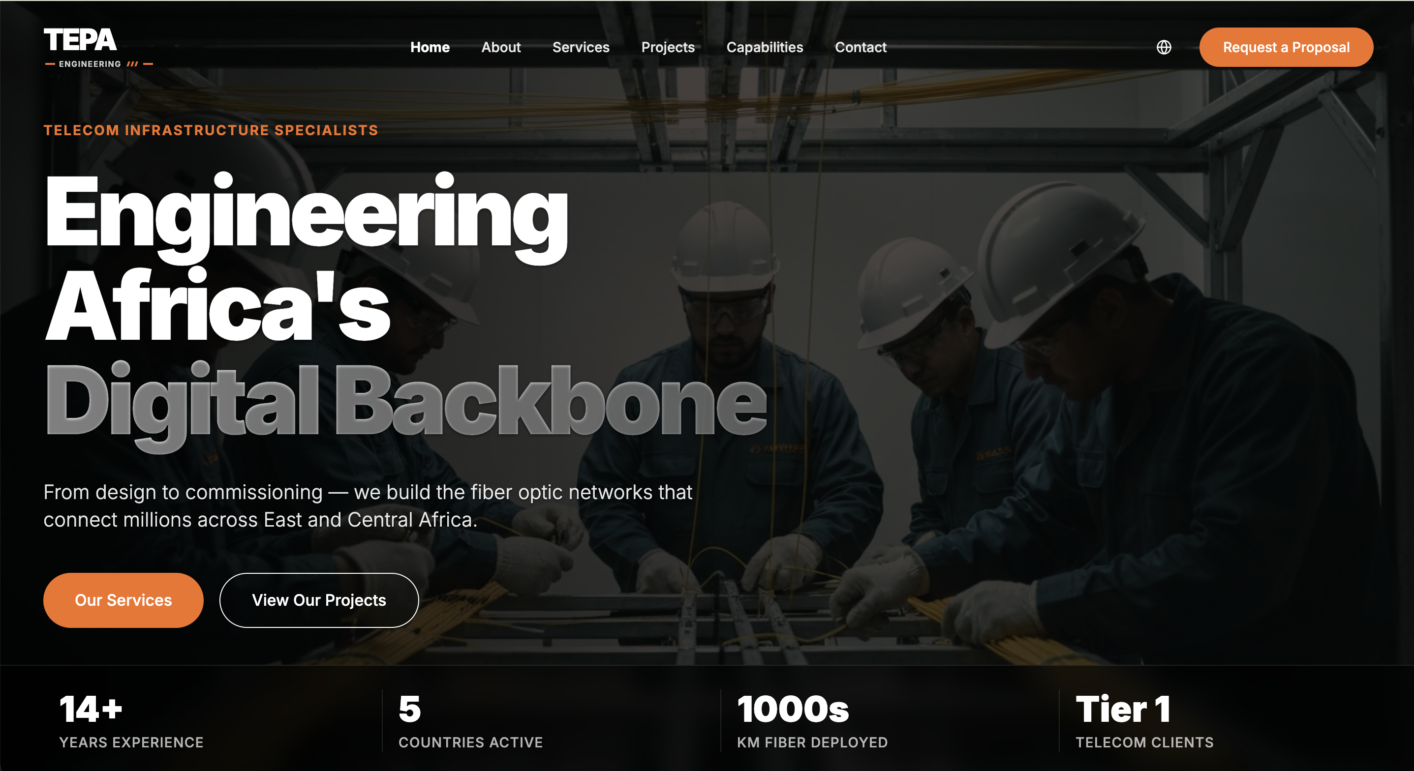
Task: Click the "TELECOM CLIENTS" label
Action: point(1144,742)
